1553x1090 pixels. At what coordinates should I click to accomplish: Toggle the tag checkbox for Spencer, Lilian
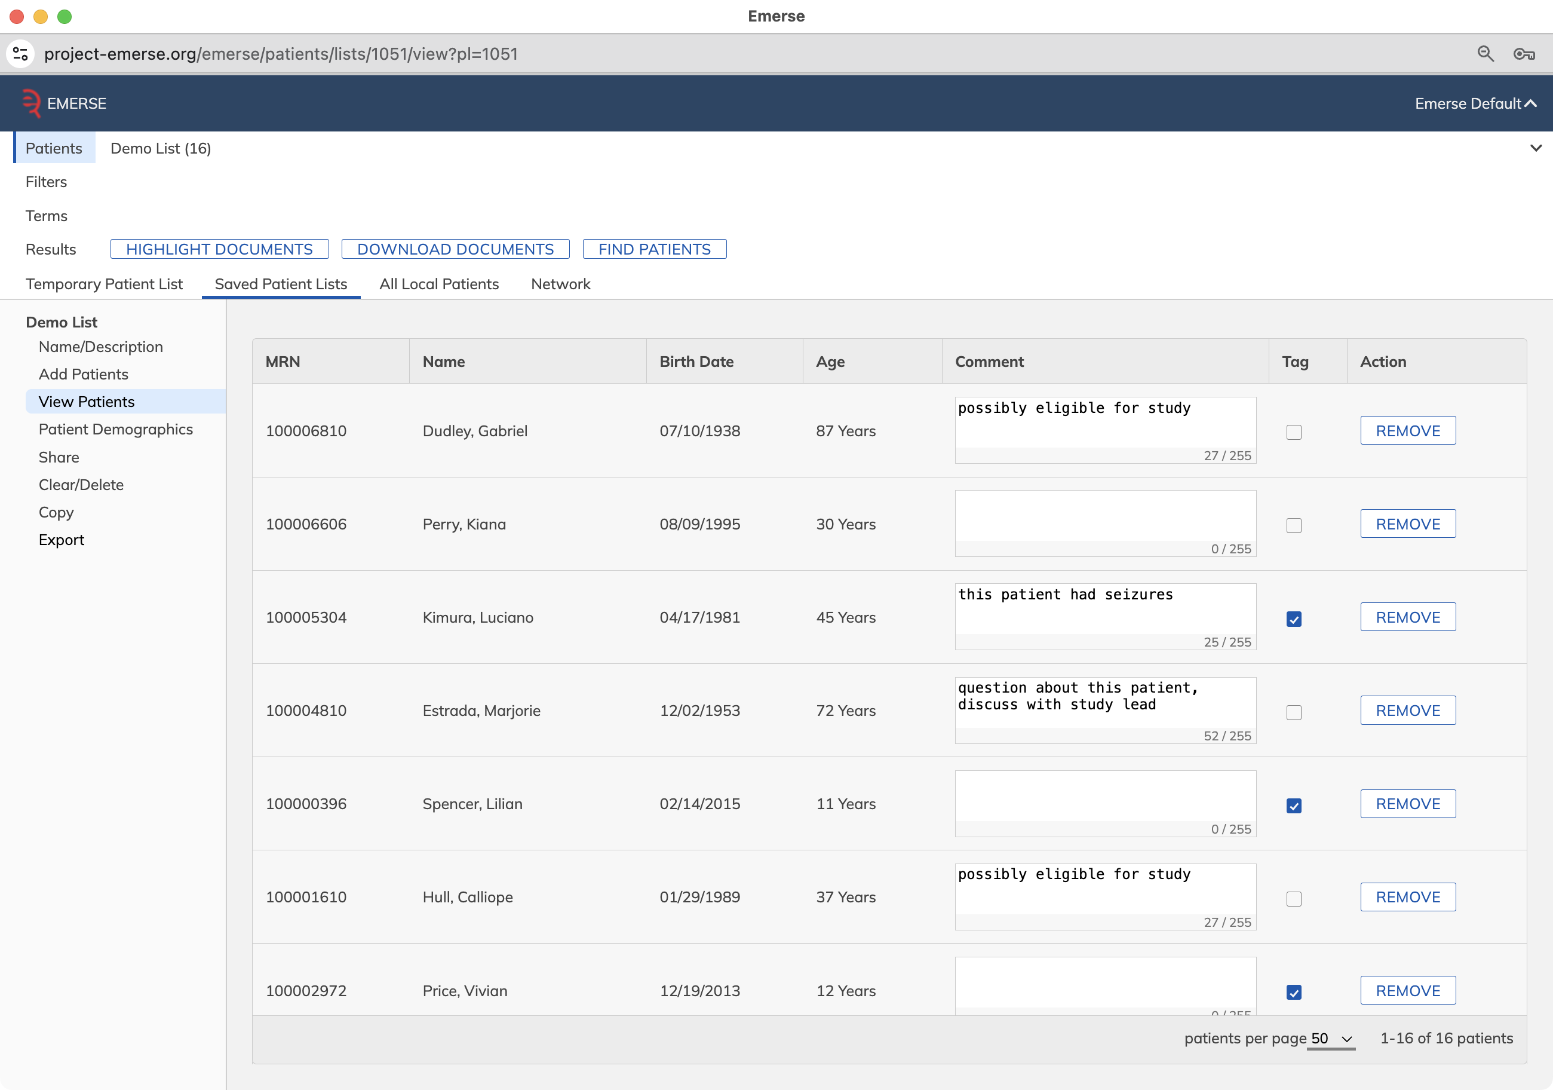pyautogui.click(x=1294, y=805)
